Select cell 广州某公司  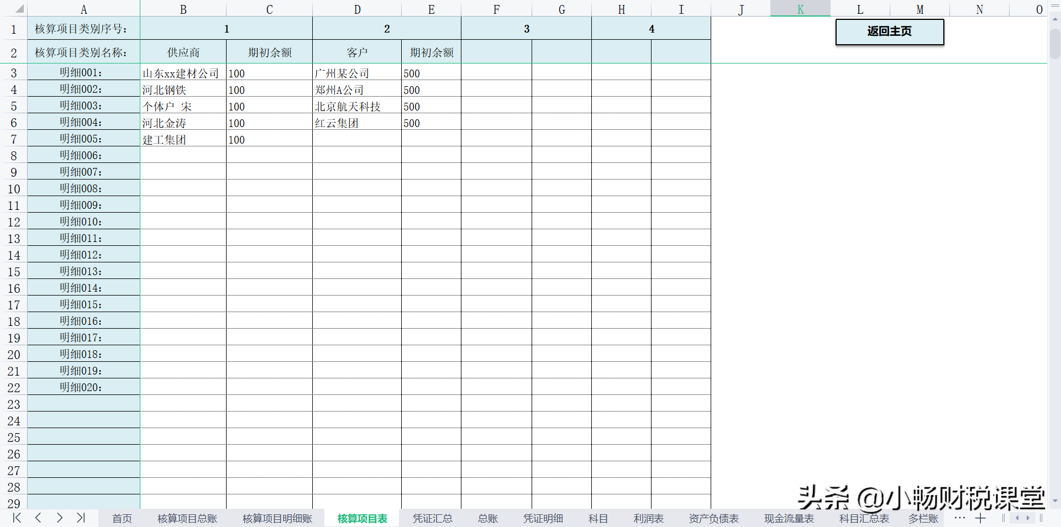(357, 72)
